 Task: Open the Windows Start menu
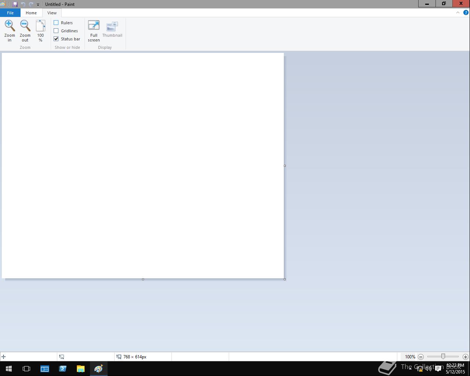(9, 368)
